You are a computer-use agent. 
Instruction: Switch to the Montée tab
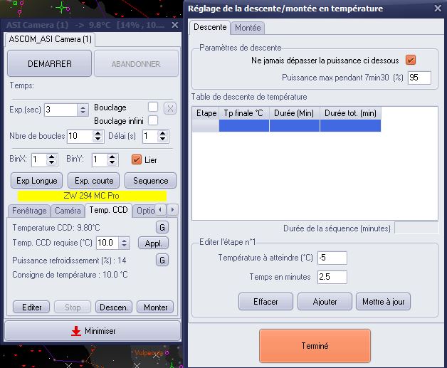(x=248, y=27)
